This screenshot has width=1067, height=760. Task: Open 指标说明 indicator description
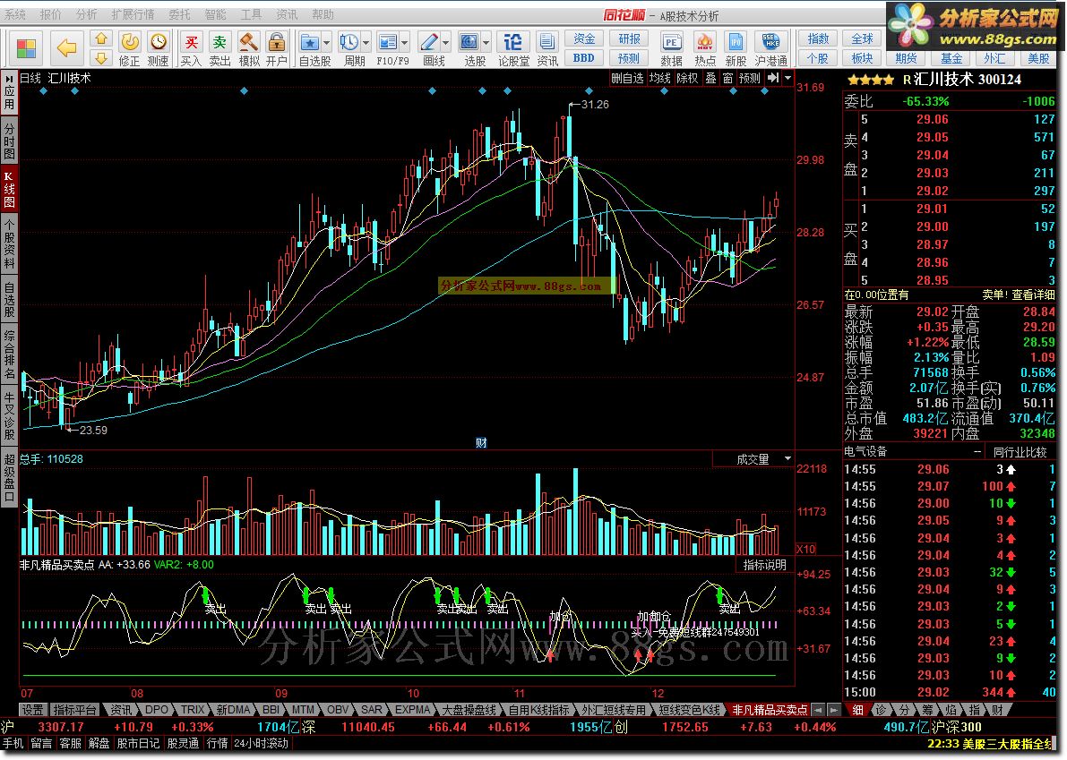click(764, 565)
